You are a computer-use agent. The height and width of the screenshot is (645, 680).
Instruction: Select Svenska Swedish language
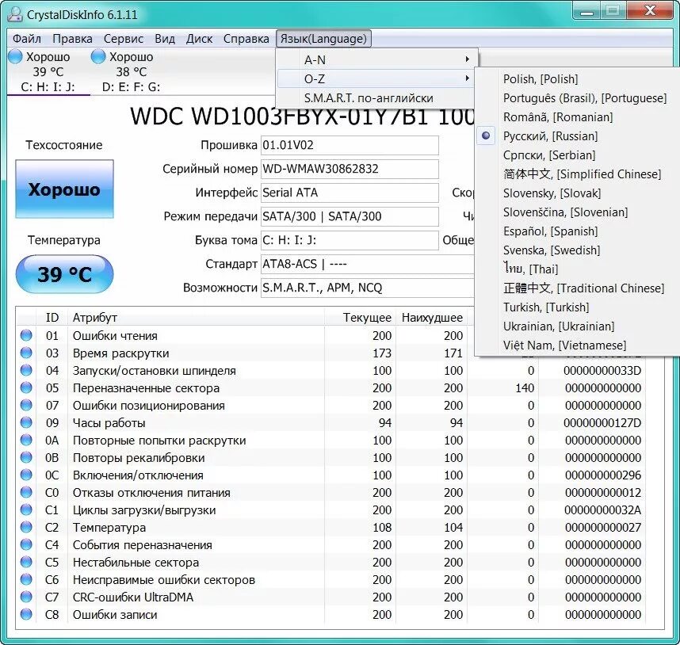tap(577, 250)
